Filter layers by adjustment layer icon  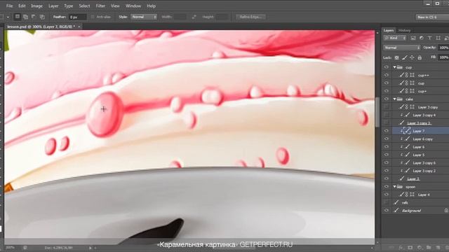pos(421,38)
